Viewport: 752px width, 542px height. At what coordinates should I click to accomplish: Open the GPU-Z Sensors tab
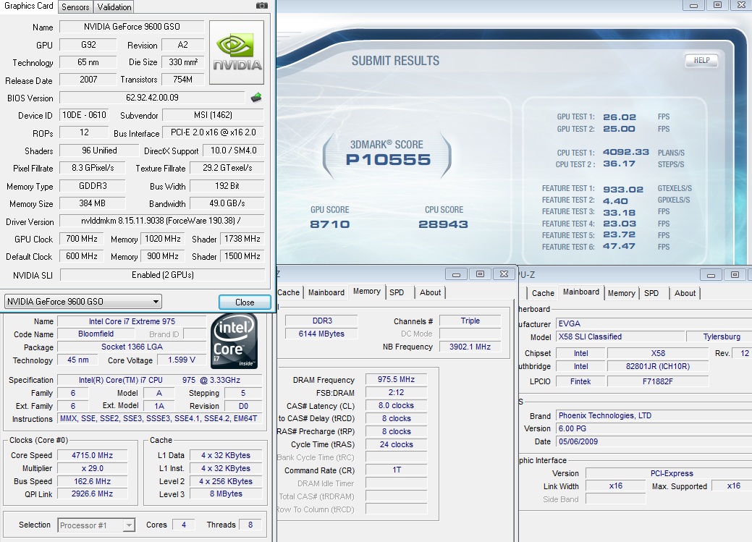point(75,7)
